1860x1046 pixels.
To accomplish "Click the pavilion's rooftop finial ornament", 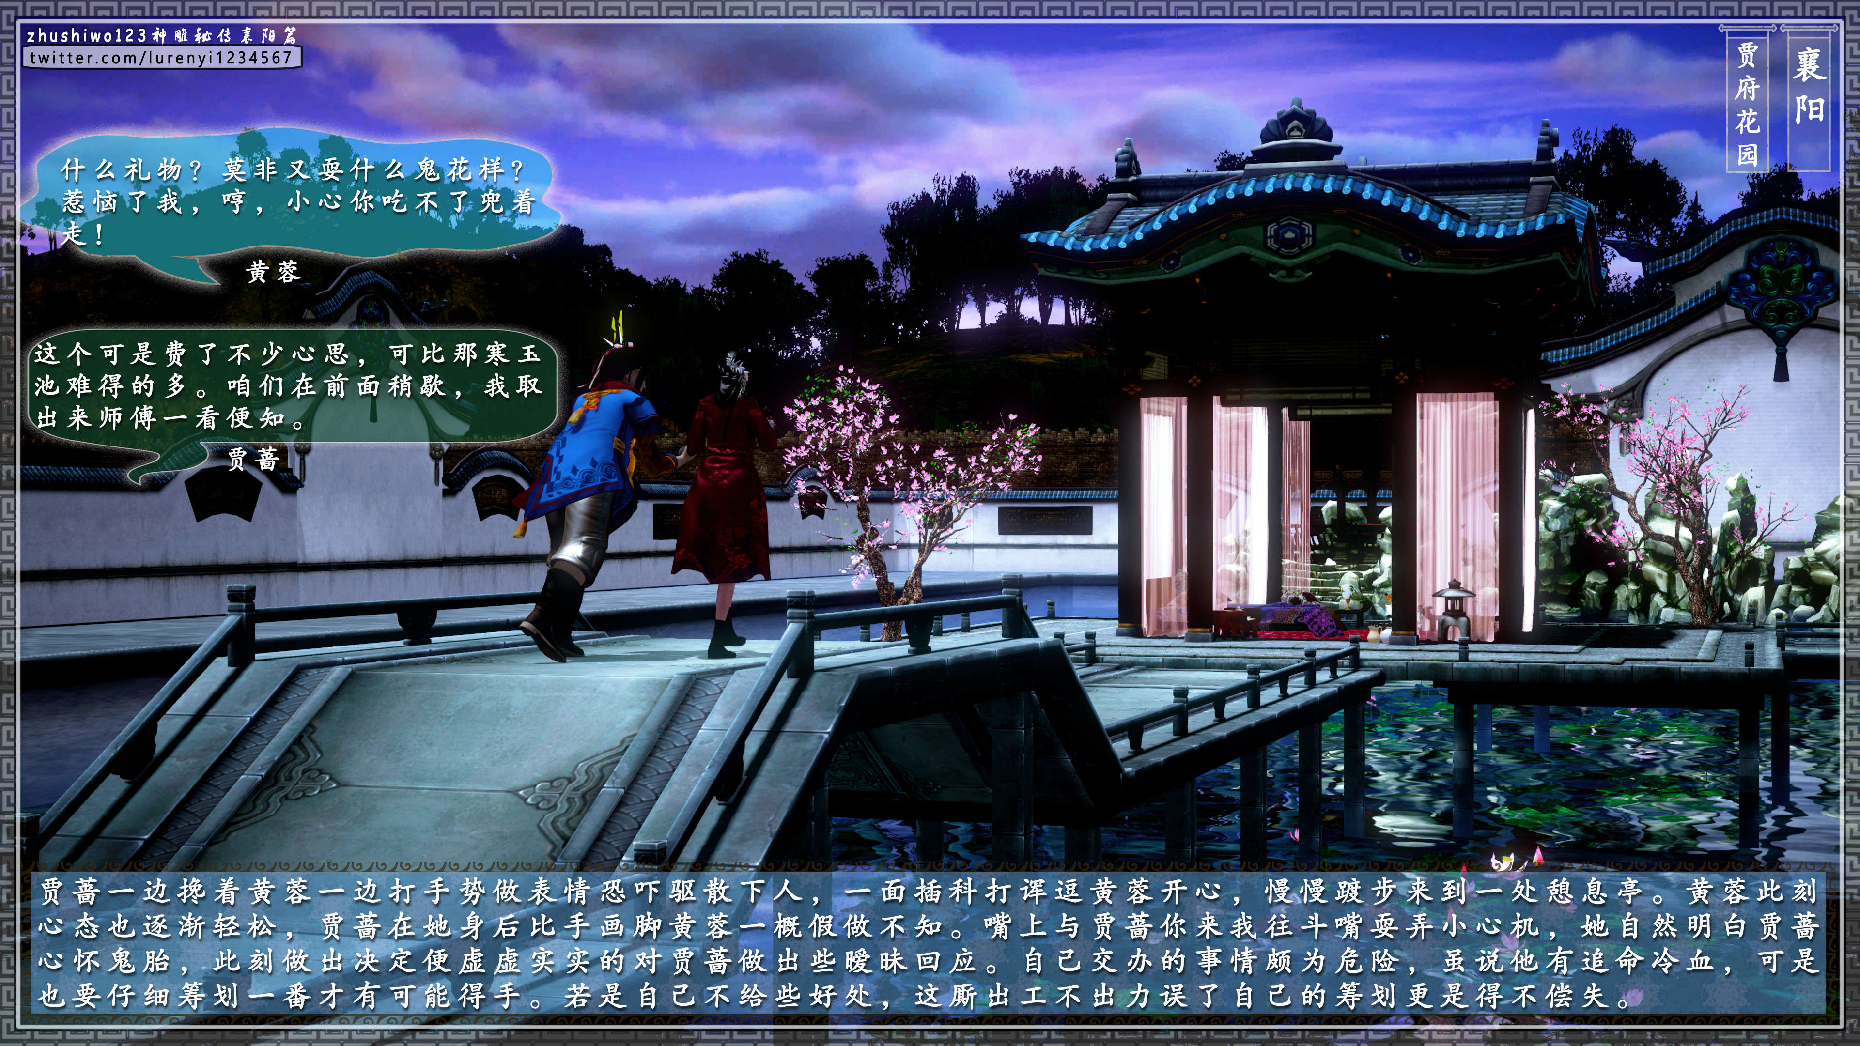I will click(x=1297, y=124).
